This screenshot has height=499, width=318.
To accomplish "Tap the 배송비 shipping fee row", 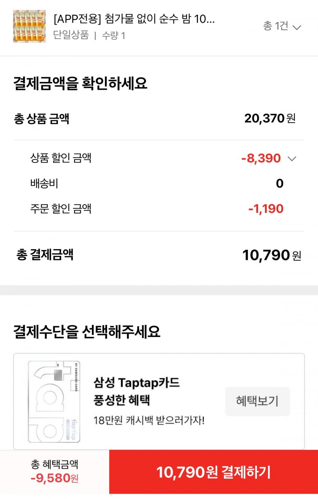I will click(159, 183).
